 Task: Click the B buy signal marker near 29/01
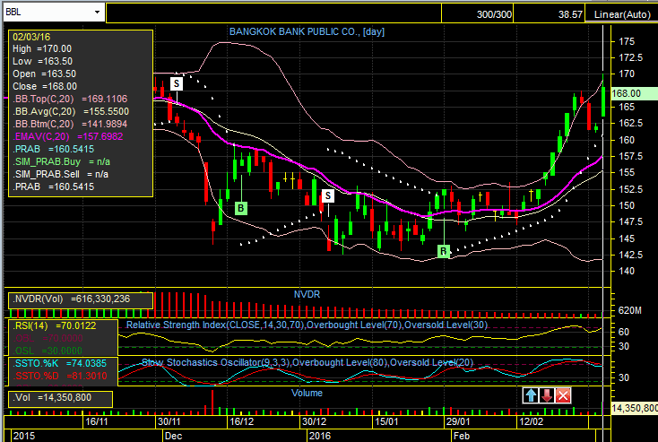pos(444,251)
